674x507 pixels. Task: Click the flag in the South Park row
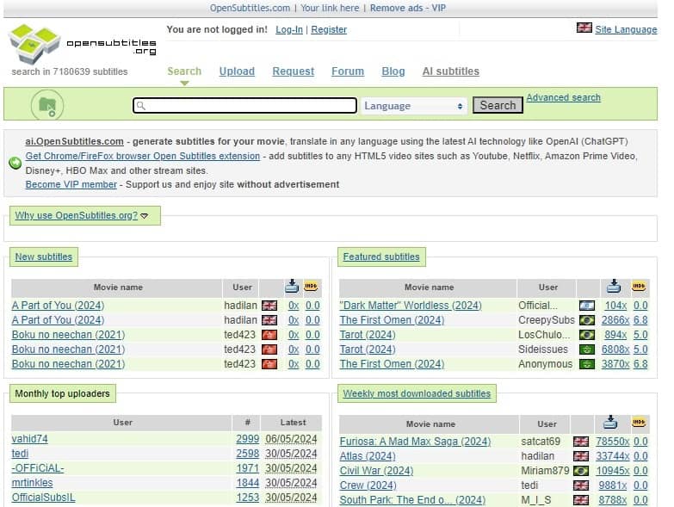[x=581, y=500]
